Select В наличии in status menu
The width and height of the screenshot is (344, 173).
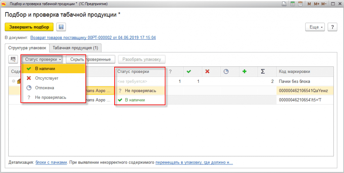45,69
